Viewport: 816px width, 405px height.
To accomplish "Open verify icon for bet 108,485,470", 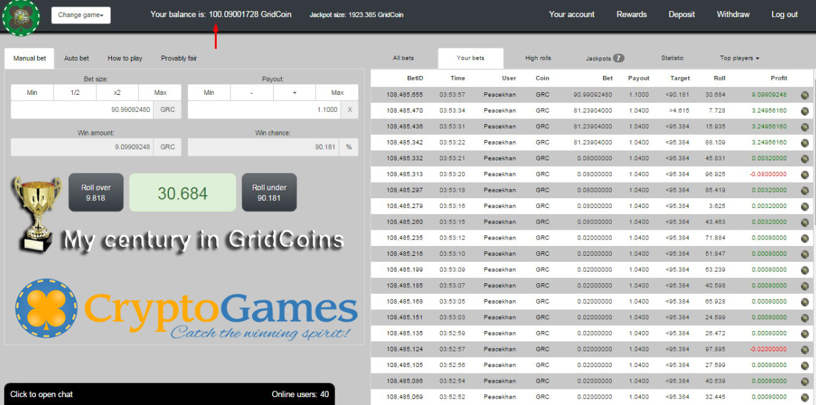I will (804, 111).
